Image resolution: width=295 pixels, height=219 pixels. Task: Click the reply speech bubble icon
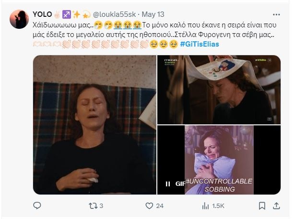point(37,206)
